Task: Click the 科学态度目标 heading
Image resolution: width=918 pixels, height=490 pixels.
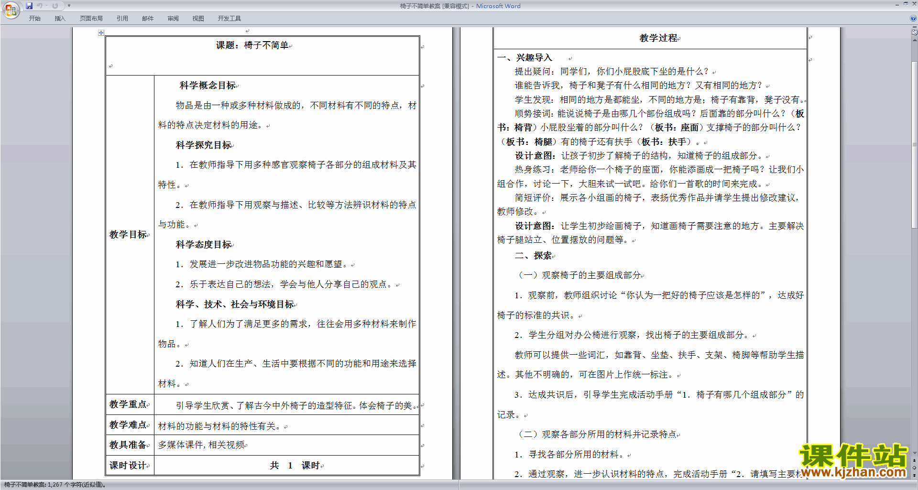Action: point(204,245)
